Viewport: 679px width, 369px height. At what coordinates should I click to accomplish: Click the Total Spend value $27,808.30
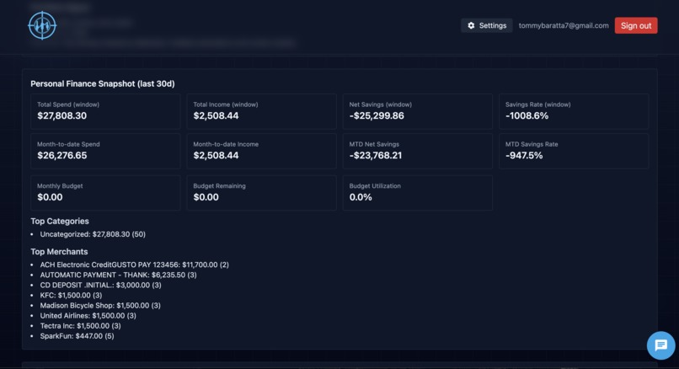[62, 115]
